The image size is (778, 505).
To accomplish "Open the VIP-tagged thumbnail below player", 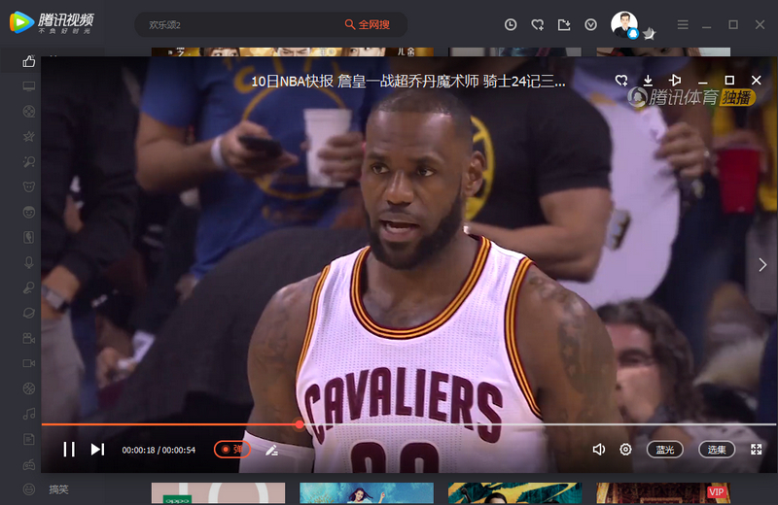I will [x=663, y=493].
